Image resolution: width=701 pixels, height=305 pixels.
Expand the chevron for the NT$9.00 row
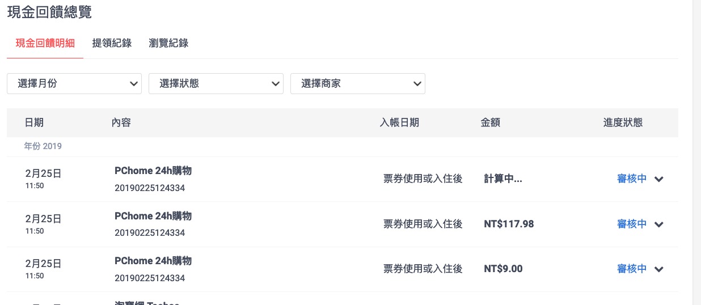tap(659, 269)
